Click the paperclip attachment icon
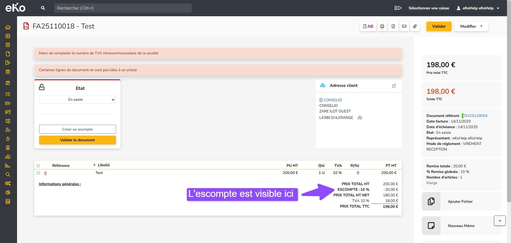This screenshot has height=243, width=511. 415,26
